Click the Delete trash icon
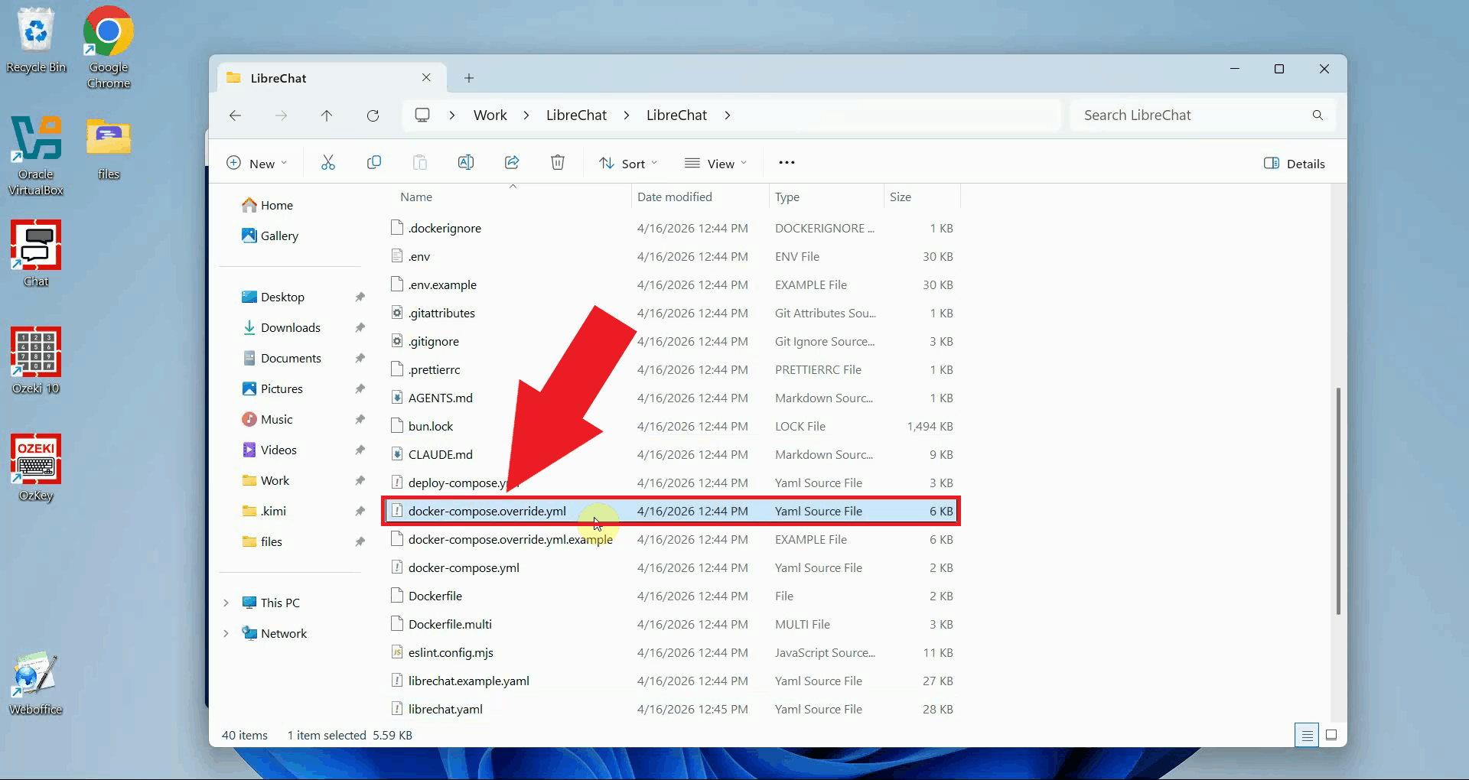This screenshot has width=1469, height=780. coord(558,163)
